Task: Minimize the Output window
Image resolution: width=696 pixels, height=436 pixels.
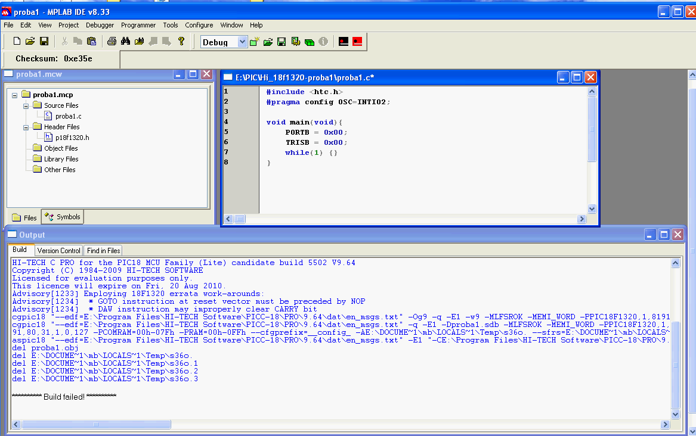Action: tap(650, 235)
